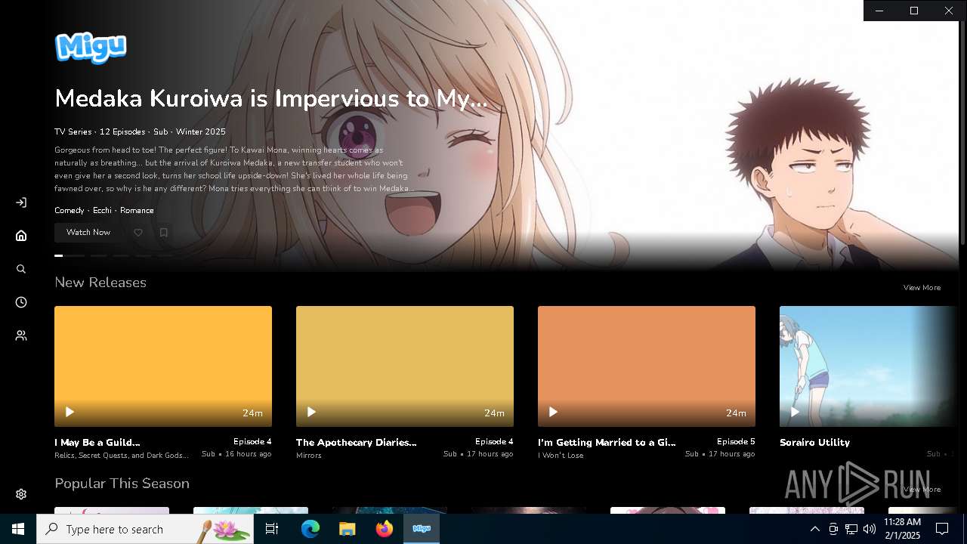Click the Ecchi genre tag
This screenshot has width=967, height=544.
click(102, 211)
